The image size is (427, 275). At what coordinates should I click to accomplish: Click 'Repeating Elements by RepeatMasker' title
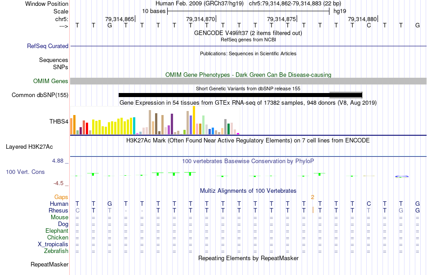[248, 258]
